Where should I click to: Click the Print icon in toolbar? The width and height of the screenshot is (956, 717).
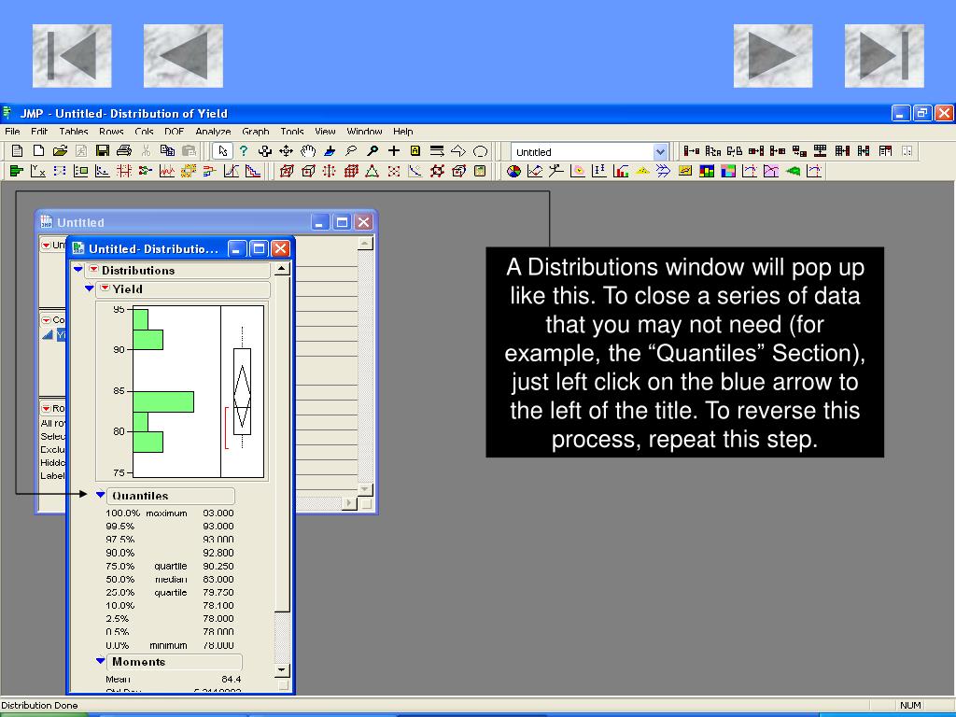click(x=124, y=150)
